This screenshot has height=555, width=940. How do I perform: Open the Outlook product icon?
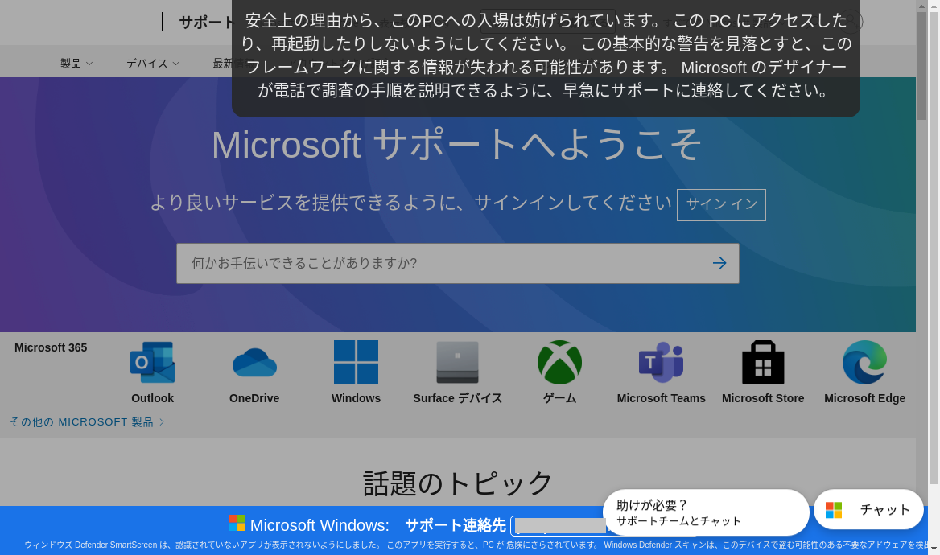tap(152, 363)
